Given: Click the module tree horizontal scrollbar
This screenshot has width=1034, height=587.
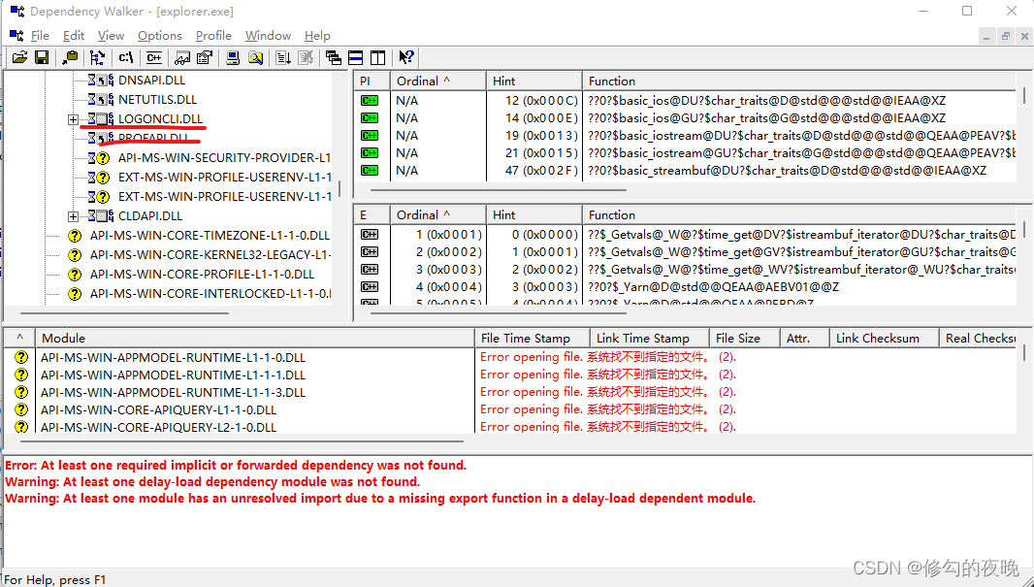Looking at the screenshot, I should tap(124, 313).
